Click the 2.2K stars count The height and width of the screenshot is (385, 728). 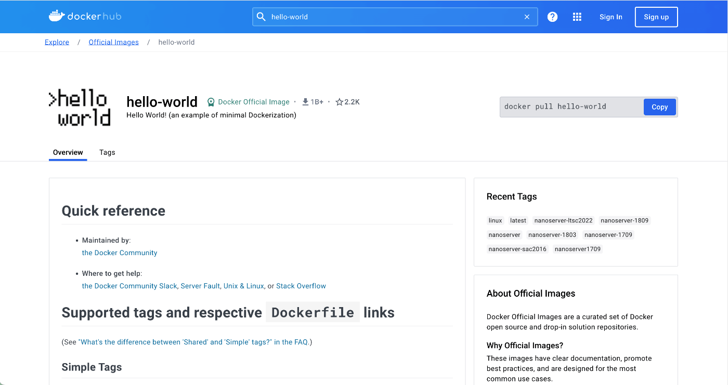pos(352,102)
